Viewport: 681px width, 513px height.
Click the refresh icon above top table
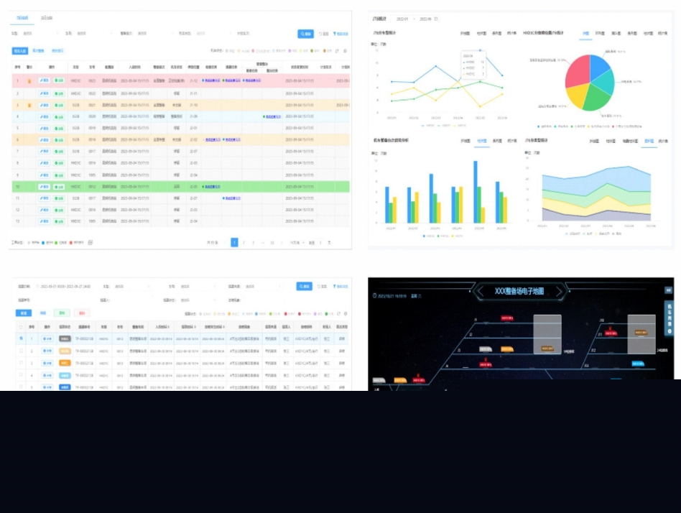(337, 51)
